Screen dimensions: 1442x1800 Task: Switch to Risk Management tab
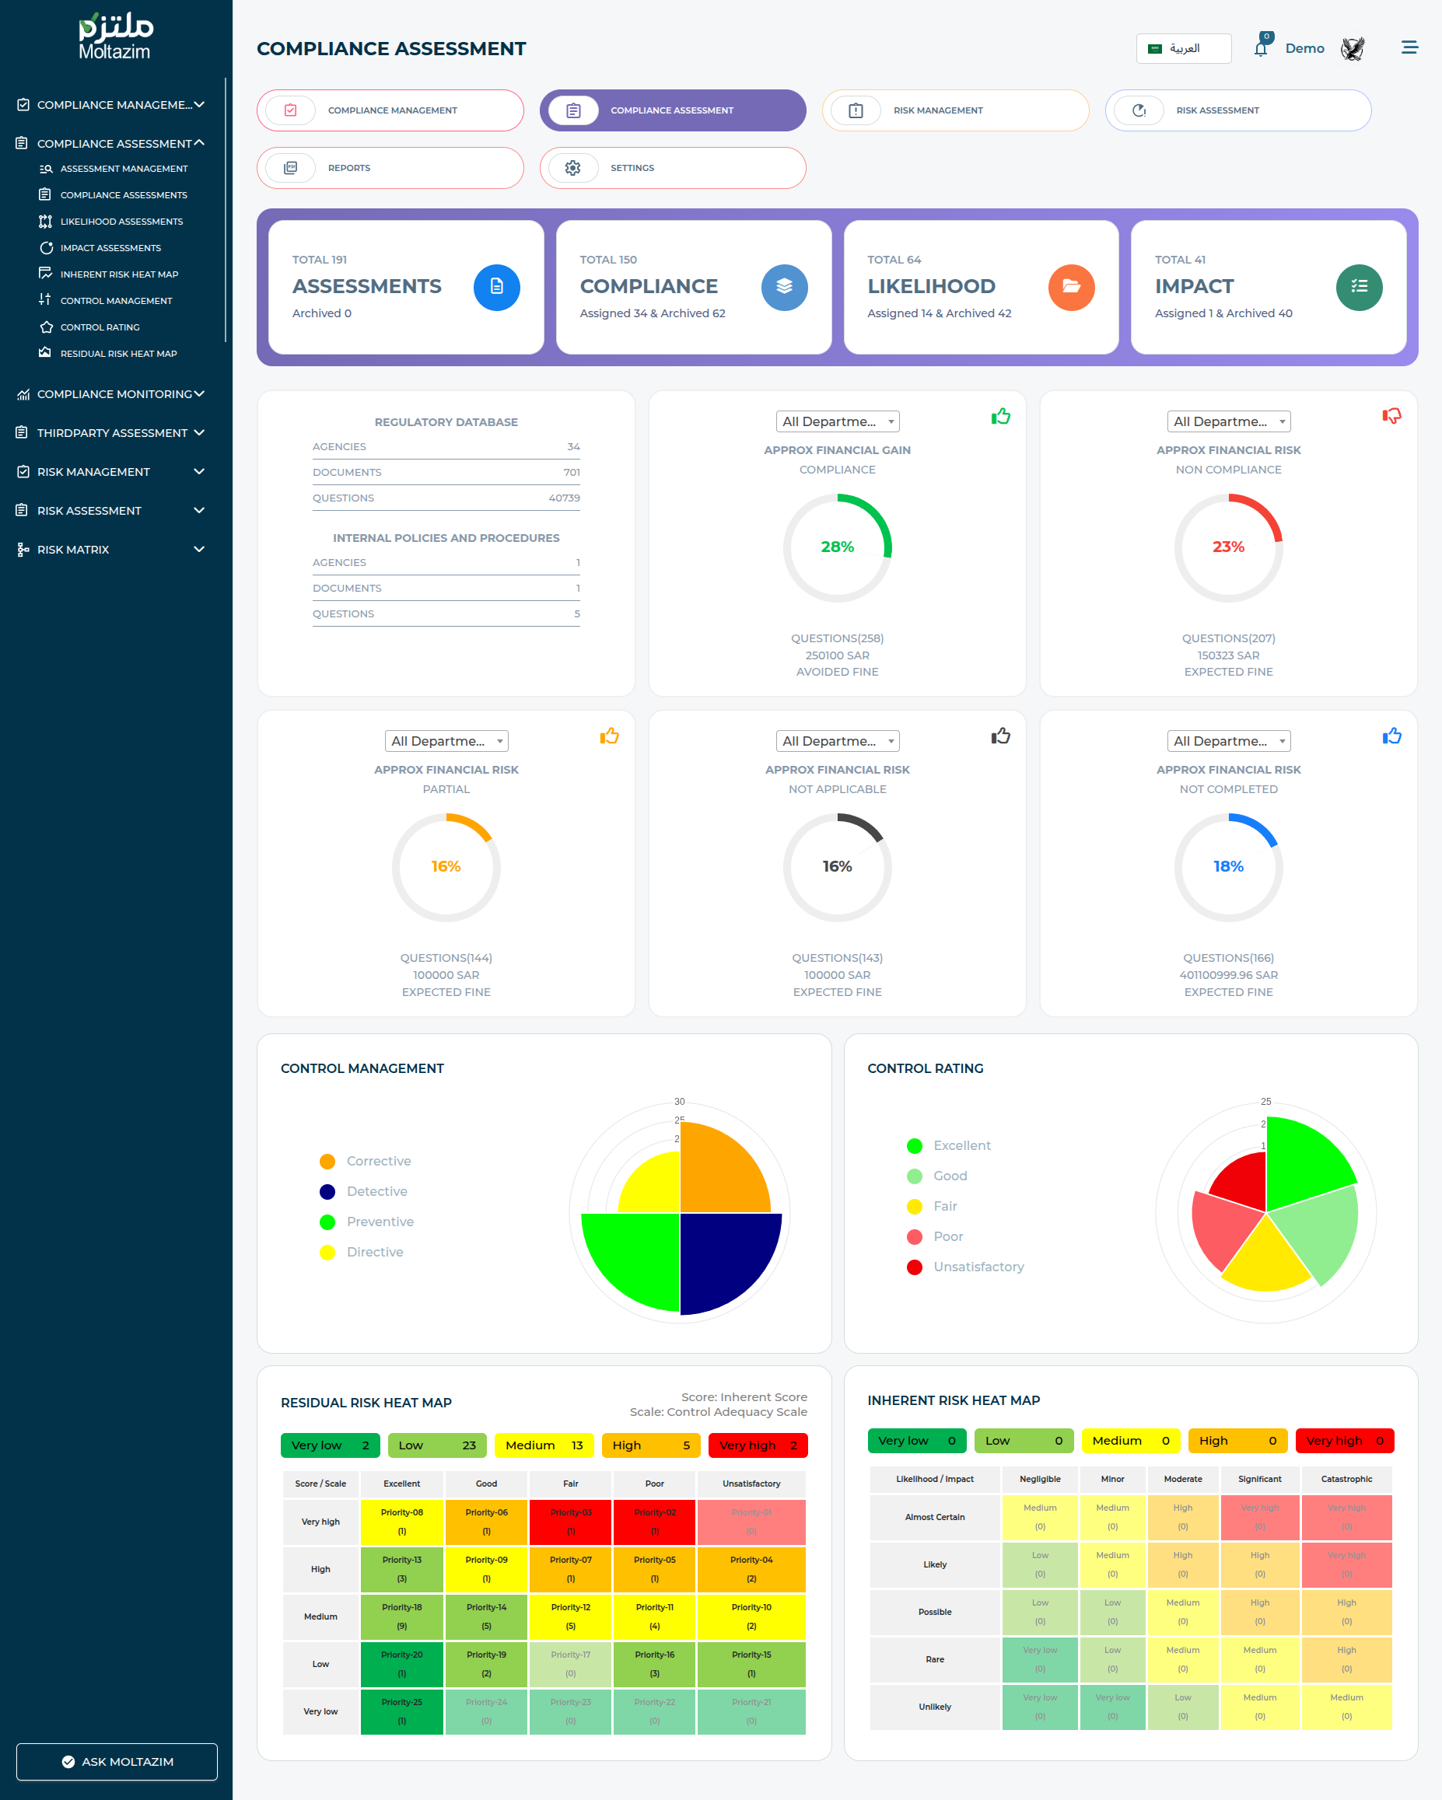tap(955, 110)
